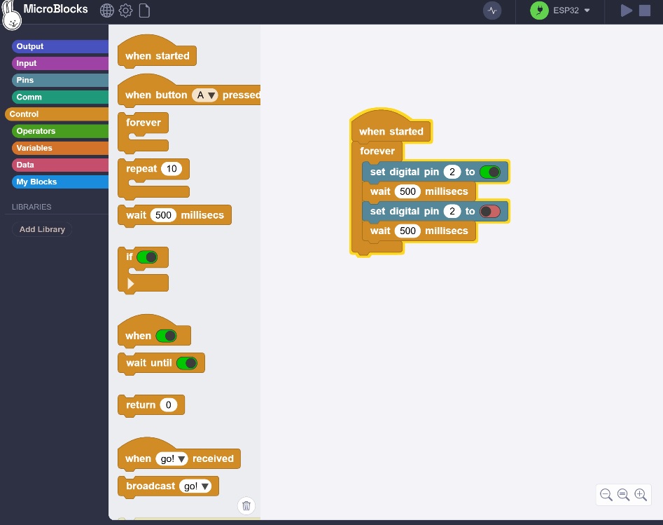Click the zoom out magnifier icon
The height and width of the screenshot is (525, 663).
point(606,495)
